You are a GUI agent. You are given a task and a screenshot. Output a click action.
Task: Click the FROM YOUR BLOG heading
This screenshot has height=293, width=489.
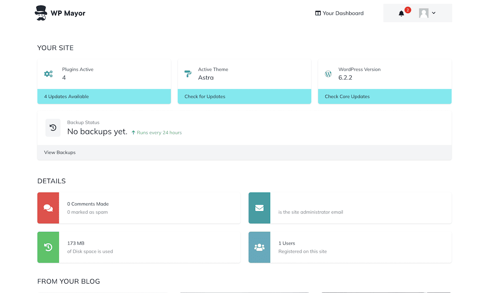click(68, 281)
